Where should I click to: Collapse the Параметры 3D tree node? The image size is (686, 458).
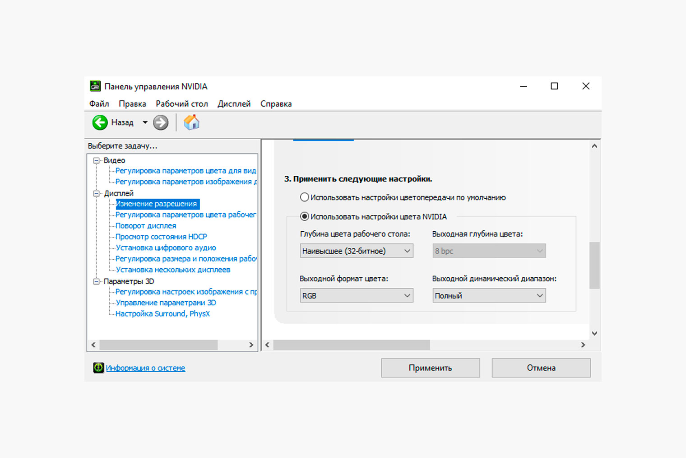[96, 281]
